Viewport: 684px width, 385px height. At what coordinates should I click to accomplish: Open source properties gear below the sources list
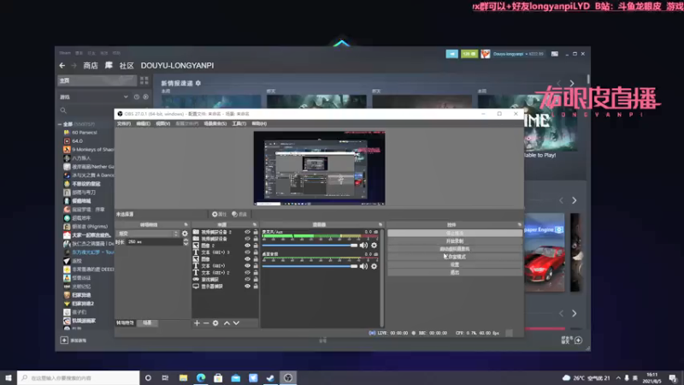point(215,323)
